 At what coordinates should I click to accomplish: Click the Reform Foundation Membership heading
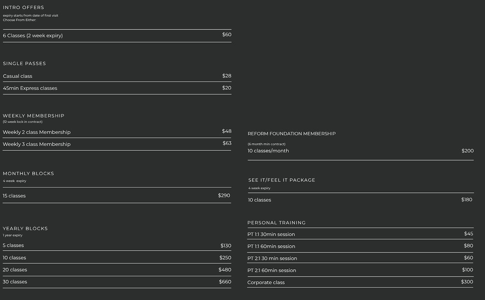[292, 134]
